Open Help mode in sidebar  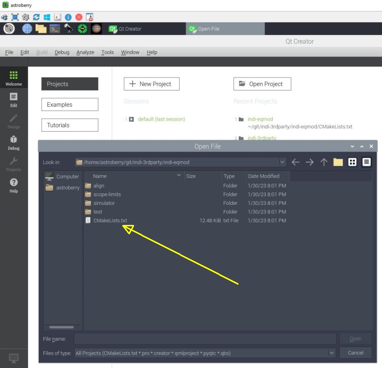[14, 186]
